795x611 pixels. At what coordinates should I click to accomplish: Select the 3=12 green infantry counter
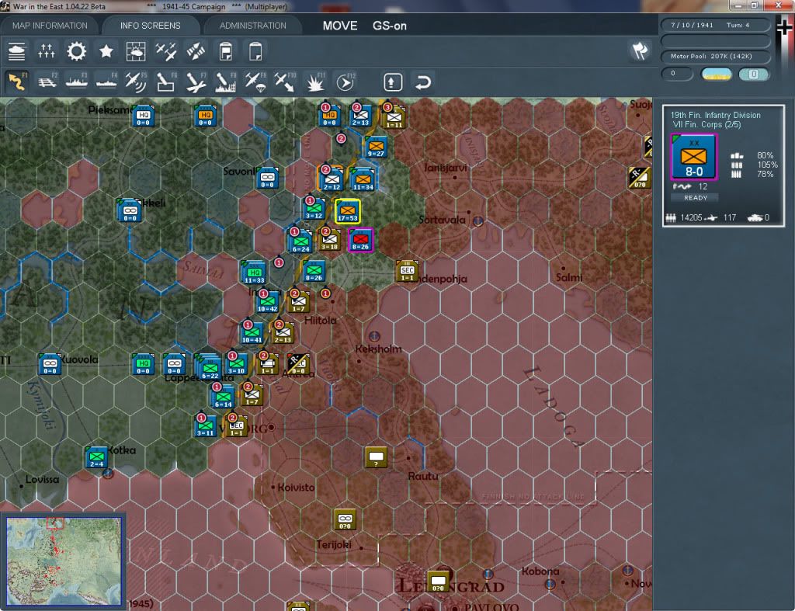point(314,208)
